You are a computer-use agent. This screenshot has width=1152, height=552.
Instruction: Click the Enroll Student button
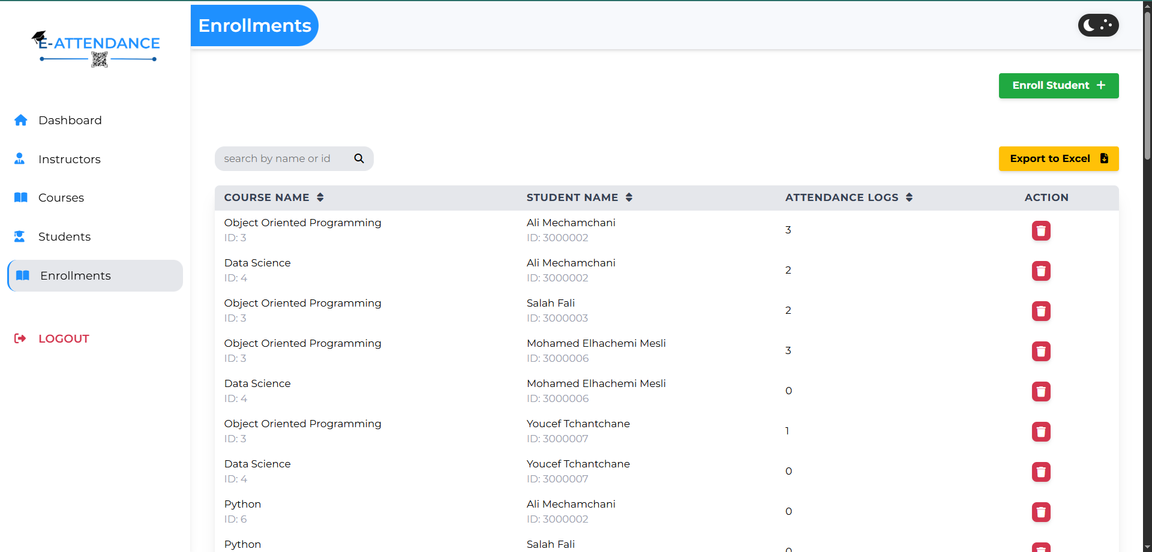point(1058,86)
